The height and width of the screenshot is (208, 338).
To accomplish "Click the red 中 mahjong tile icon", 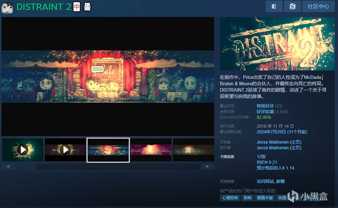I will [77, 7].
